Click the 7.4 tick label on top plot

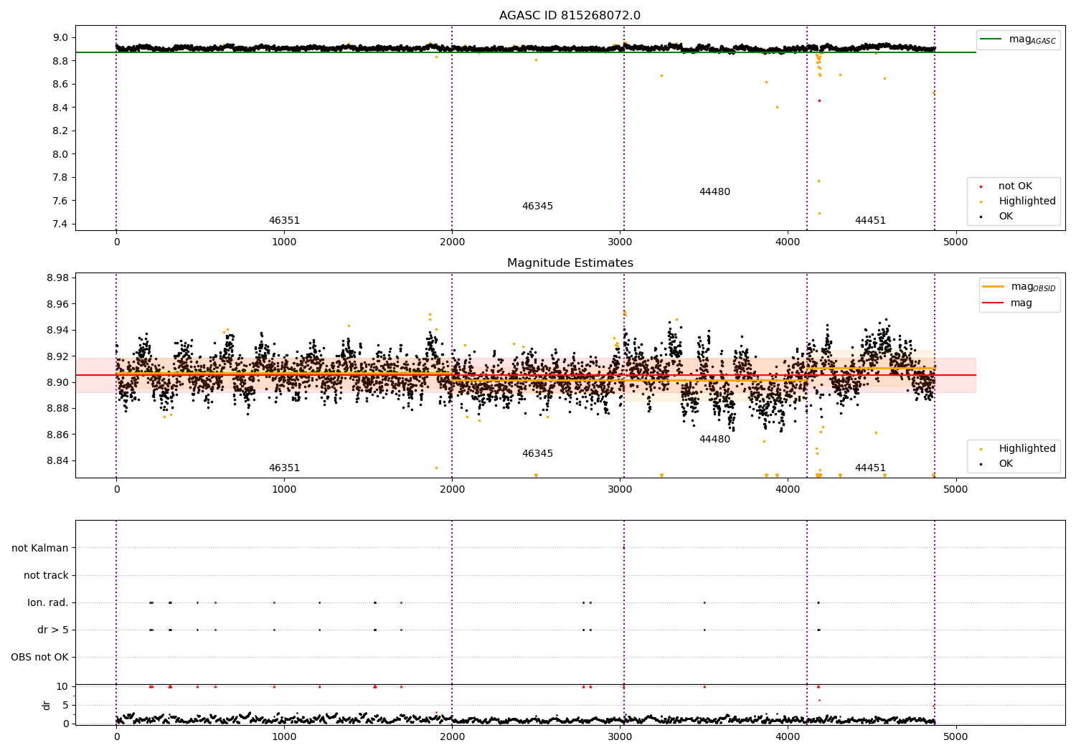click(x=61, y=224)
